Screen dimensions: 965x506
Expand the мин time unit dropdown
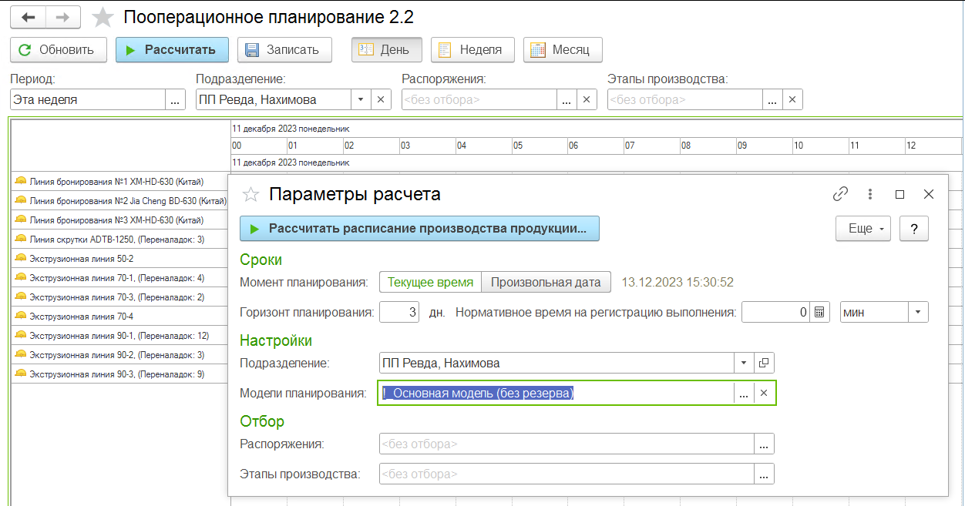[x=918, y=312]
